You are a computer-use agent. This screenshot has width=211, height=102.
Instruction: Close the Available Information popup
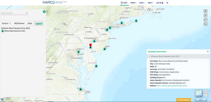coord(208,51)
